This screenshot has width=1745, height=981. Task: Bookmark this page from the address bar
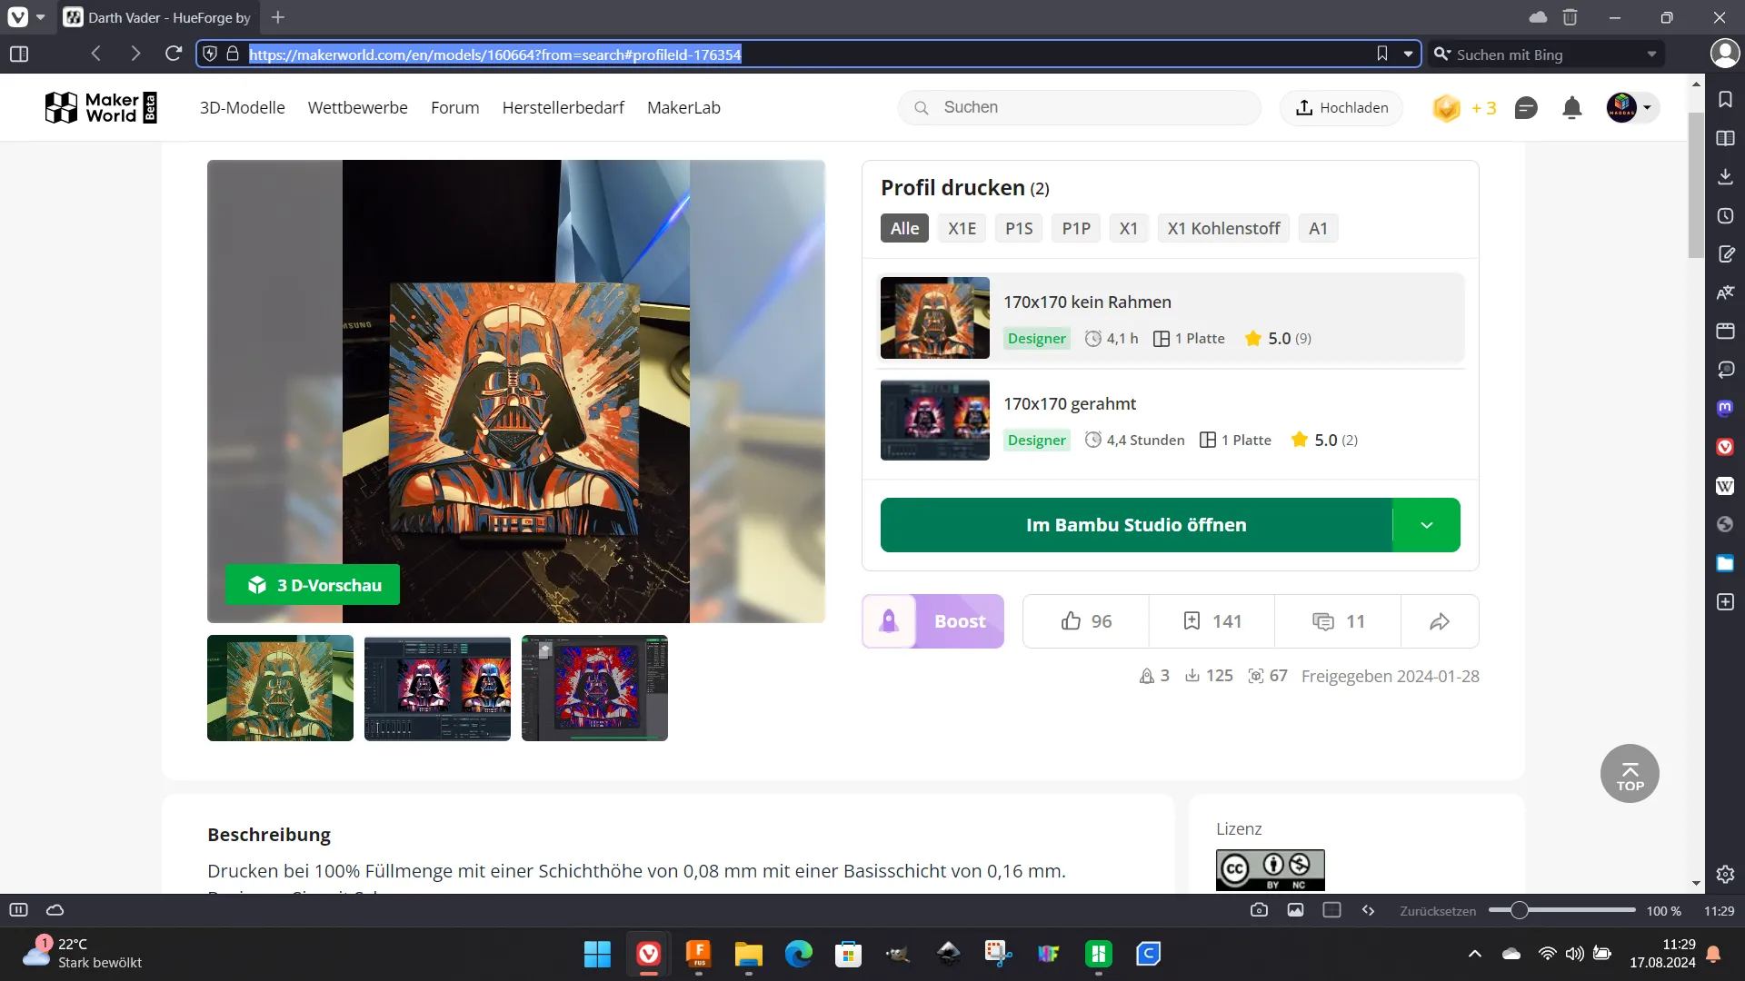tap(1382, 54)
